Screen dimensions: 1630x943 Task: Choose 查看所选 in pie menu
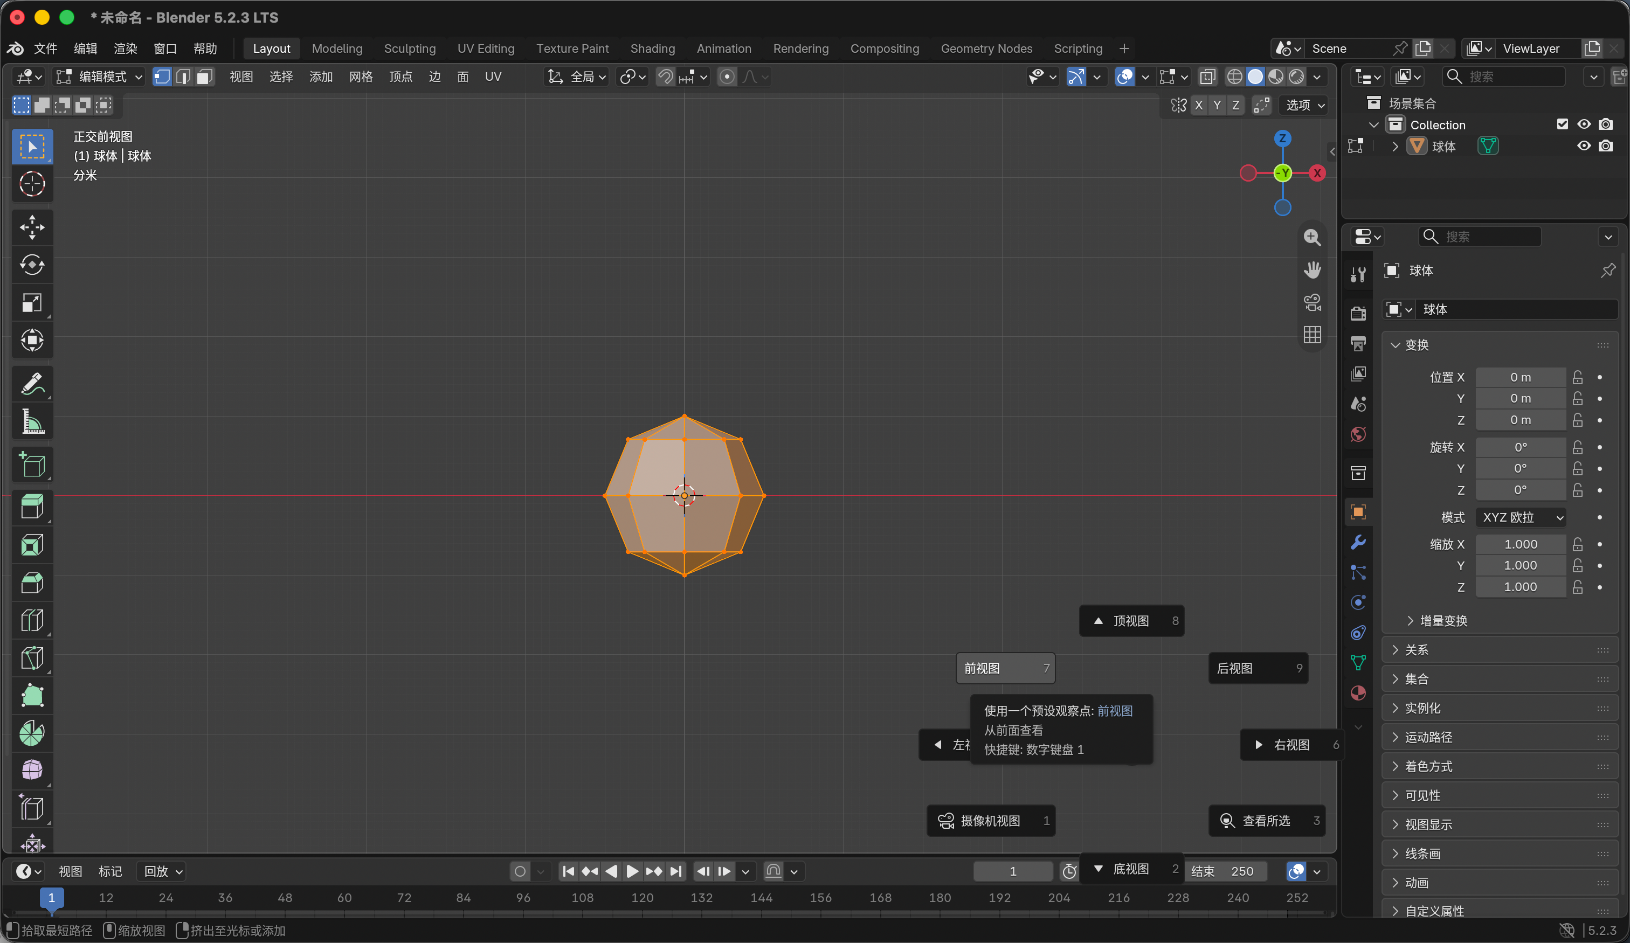(1267, 821)
